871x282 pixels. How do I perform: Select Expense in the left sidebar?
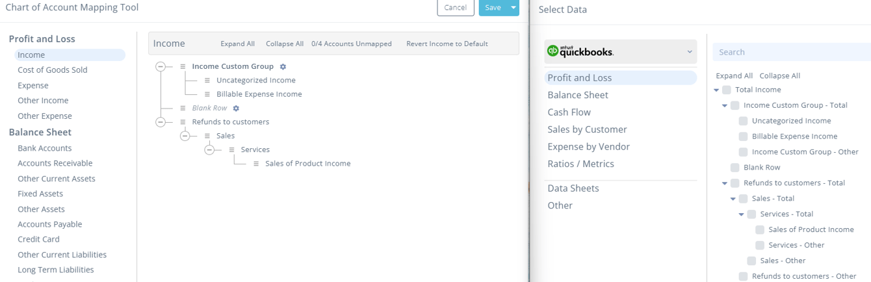pyautogui.click(x=33, y=86)
